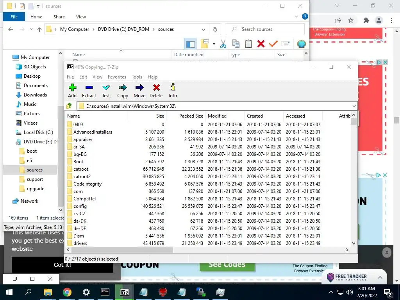Click the Explorer back arrow

click(x=11, y=29)
